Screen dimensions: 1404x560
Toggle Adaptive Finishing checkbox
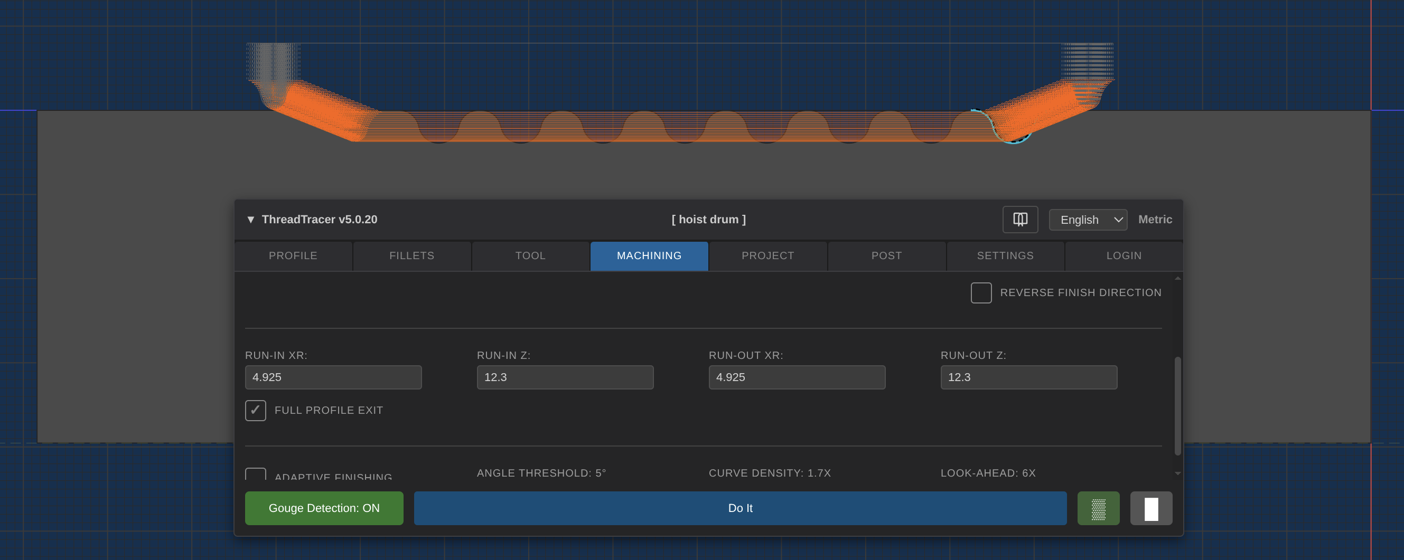(x=256, y=474)
